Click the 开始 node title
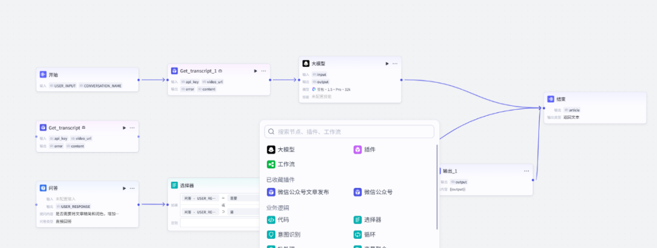Image resolution: width=657 pixels, height=248 pixels. (x=54, y=75)
